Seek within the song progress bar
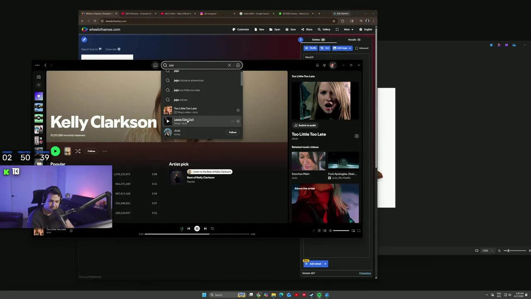531x299 pixels. coord(197,234)
